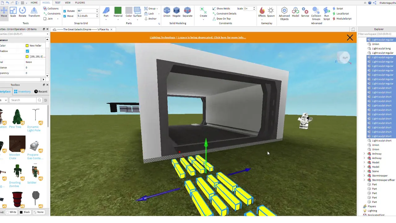Open the Color picker in ribbon
The width and height of the screenshot is (396, 223).
click(129, 13)
